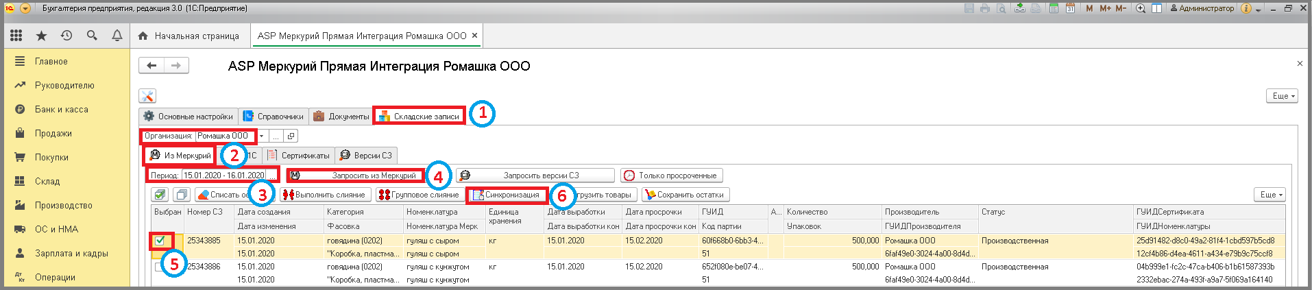1312x290 pixels.
Task: Select the Складские записи tab
Action: click(x=419, y=117)
